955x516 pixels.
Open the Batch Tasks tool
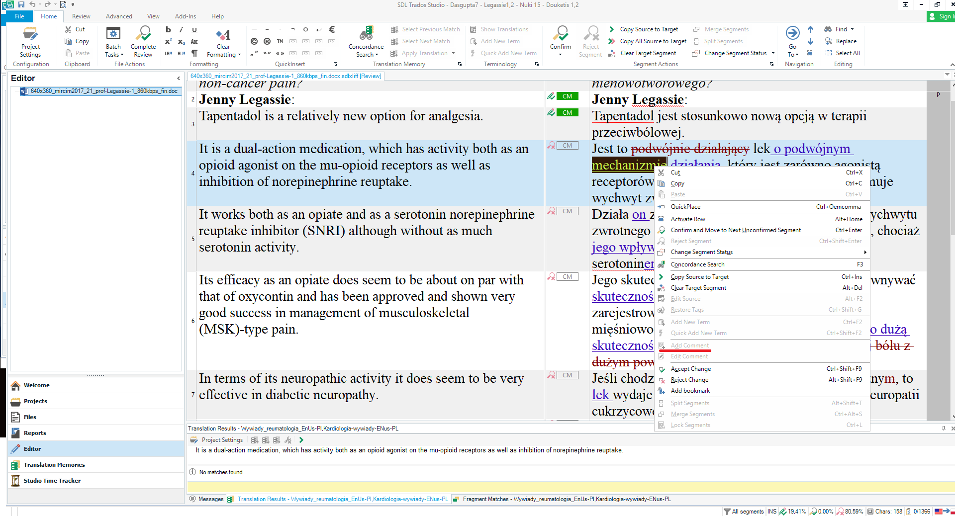click(113, 42)
